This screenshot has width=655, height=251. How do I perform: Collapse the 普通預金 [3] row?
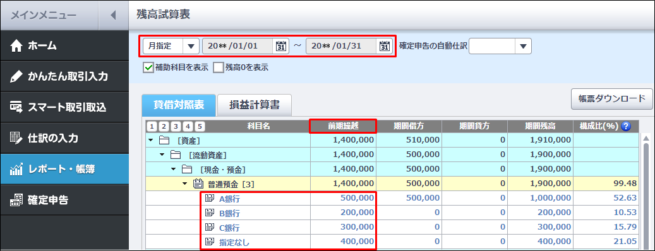tap(184, 184)
